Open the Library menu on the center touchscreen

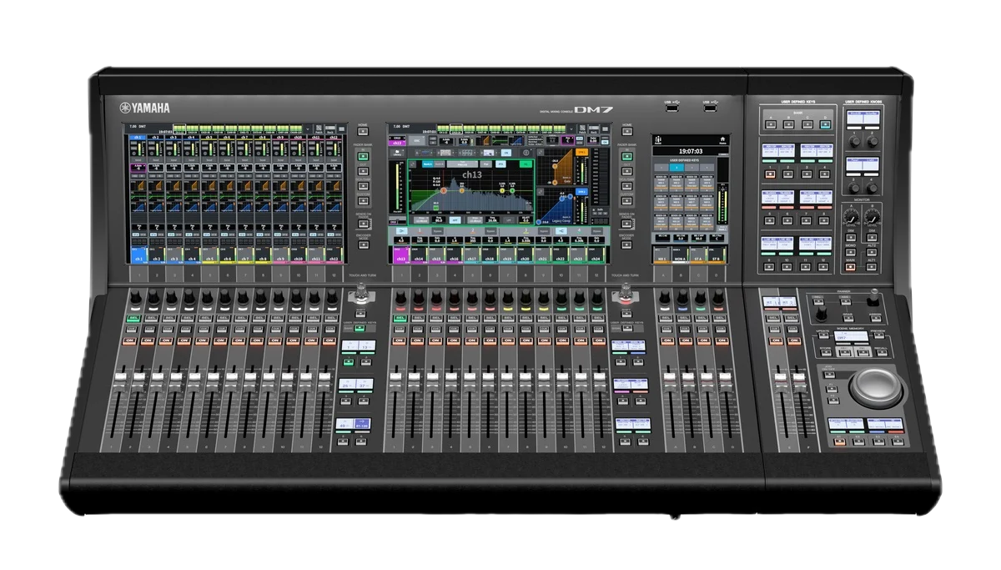(x=397, y=152)
